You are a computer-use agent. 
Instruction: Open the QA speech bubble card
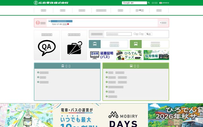(47, 45)
